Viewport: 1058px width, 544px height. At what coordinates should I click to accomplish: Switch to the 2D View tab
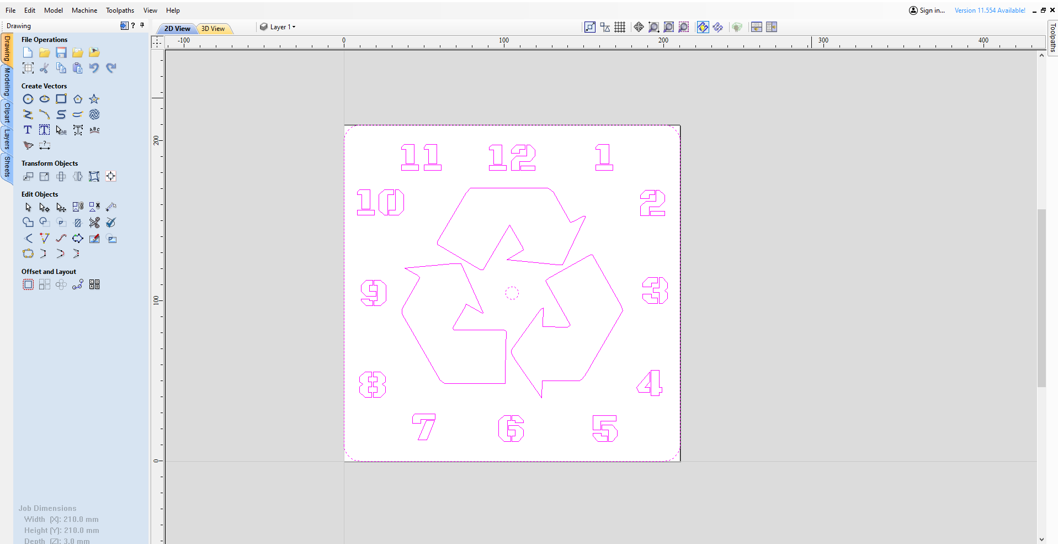pyautogui.click(x=177, y=29)
